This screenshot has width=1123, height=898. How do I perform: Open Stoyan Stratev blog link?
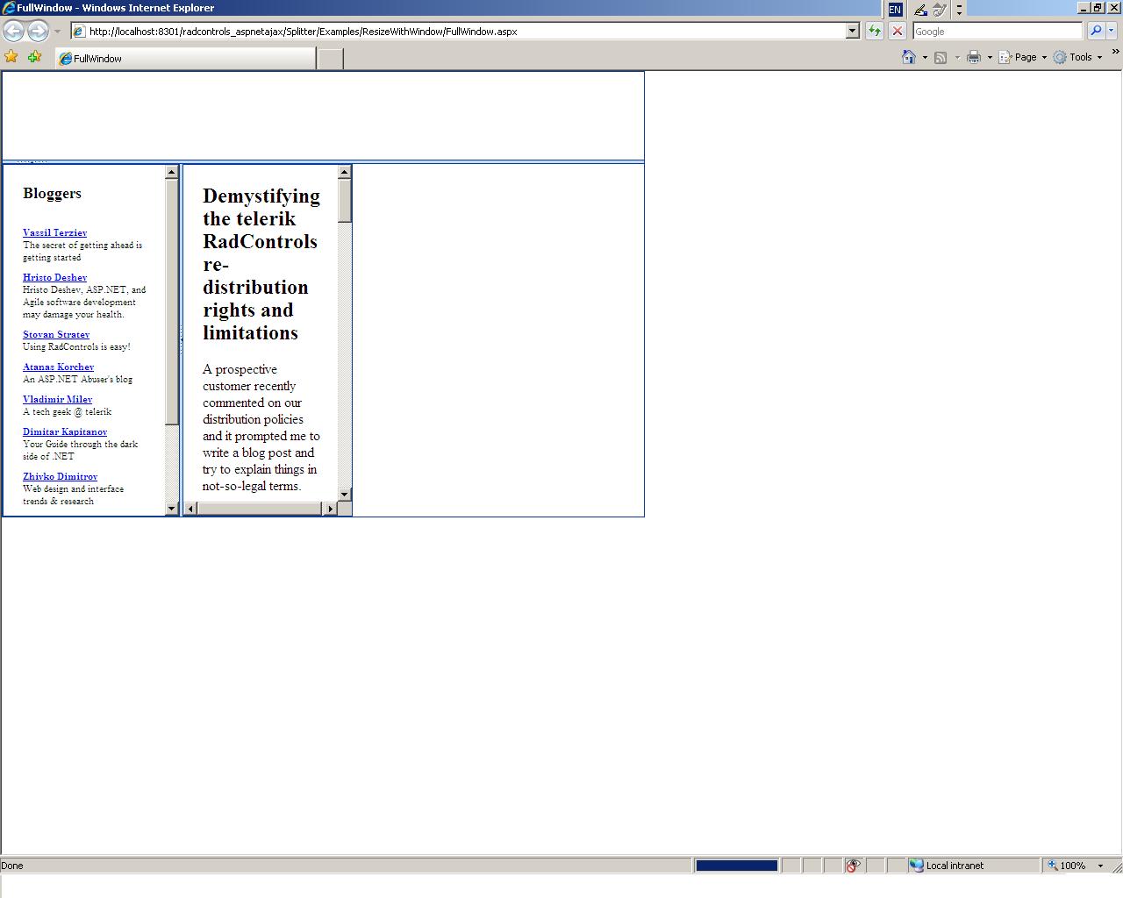click(x=56, y=334)
